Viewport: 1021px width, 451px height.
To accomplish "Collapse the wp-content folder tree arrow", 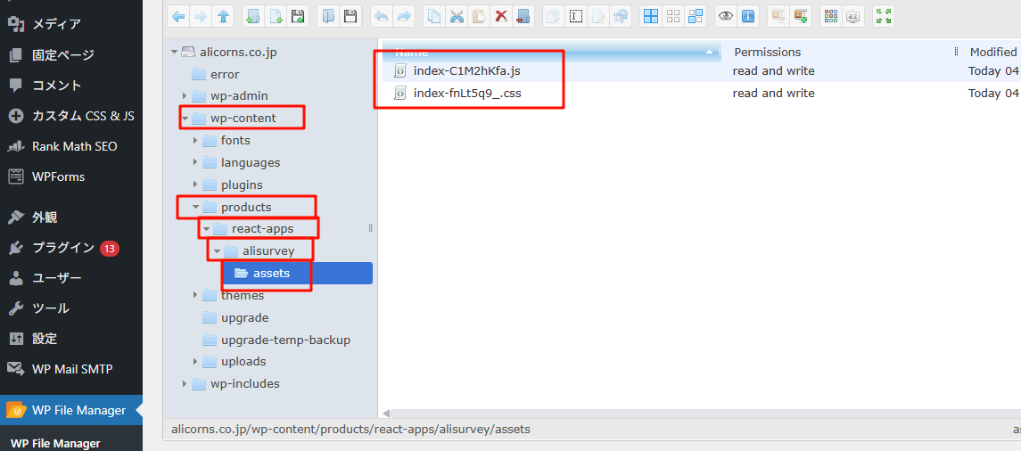I will coord(185,119).
